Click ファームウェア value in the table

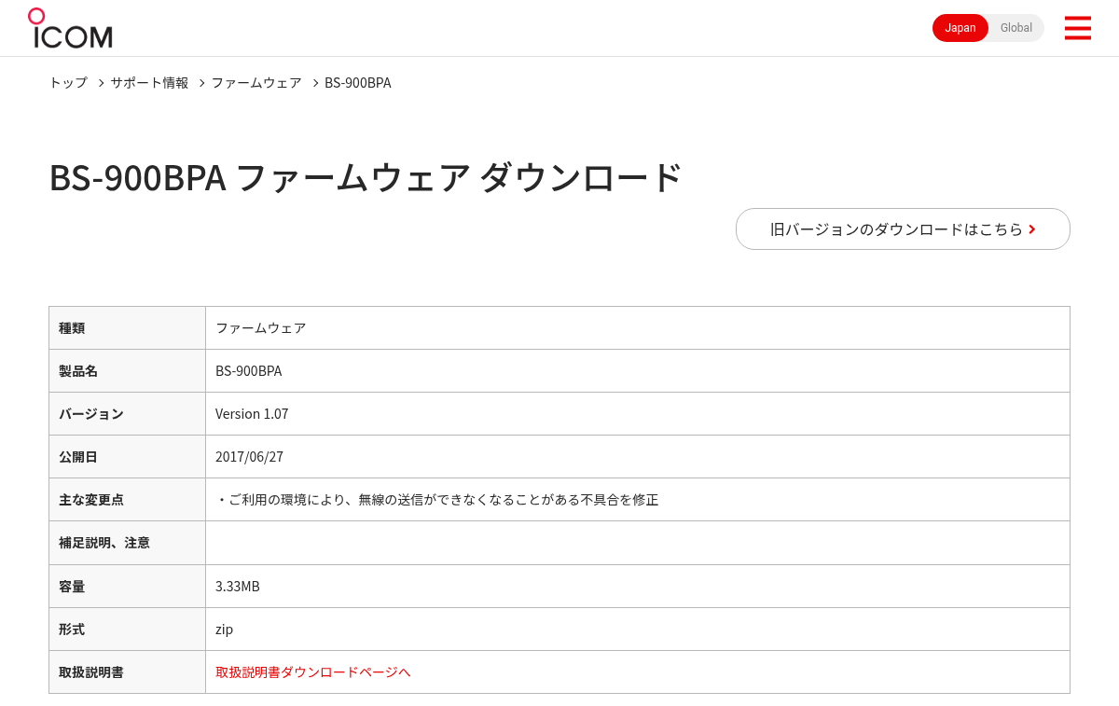coord(261,327)
